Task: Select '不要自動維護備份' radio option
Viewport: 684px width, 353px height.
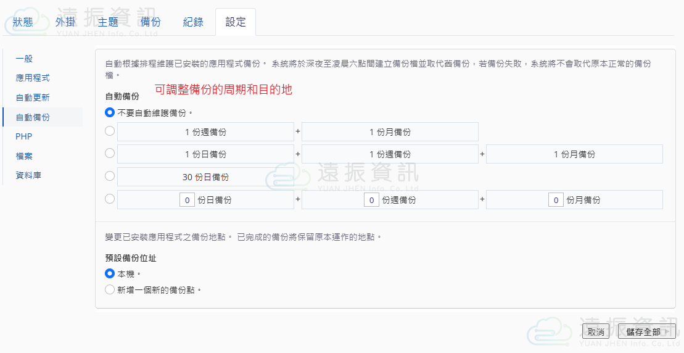Action: click(110, 112)
